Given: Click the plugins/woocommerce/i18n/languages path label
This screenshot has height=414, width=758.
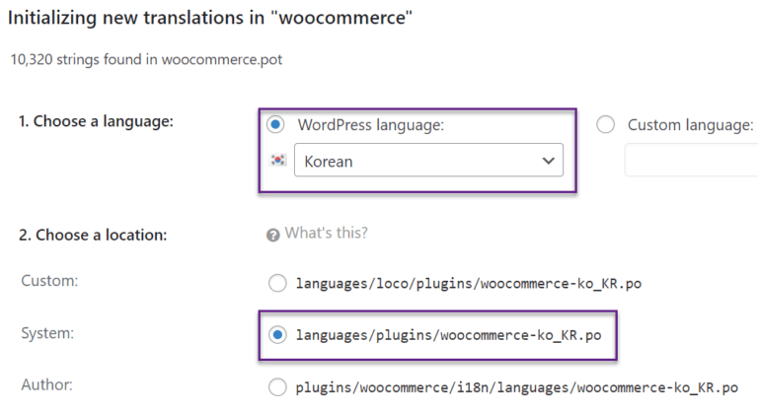Looking at the screenshot, I should point(517,387).
